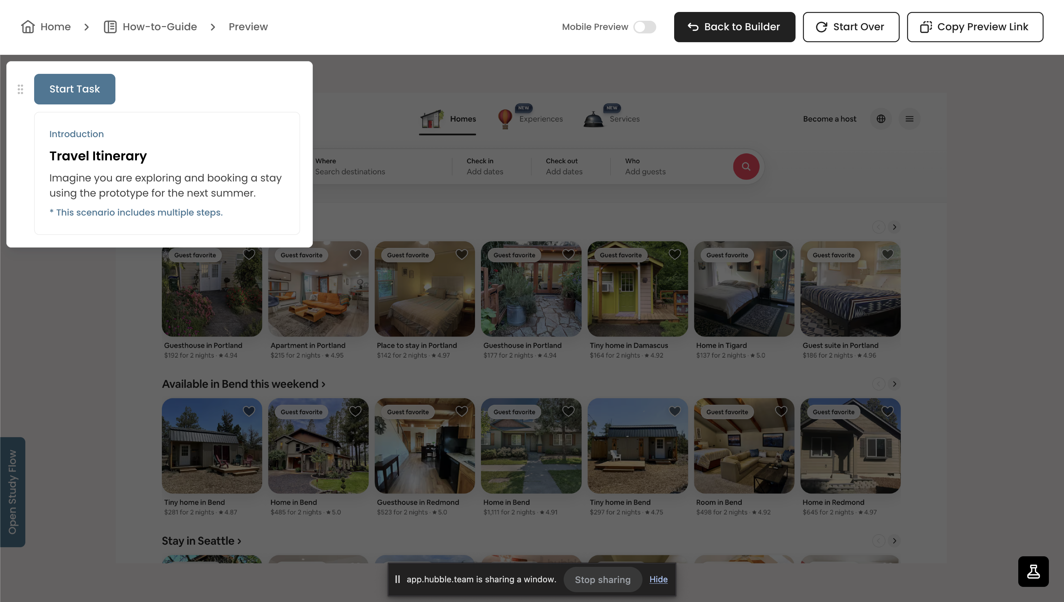Click Stop sharing button
1064x602 pixels.
pos(603,580)
